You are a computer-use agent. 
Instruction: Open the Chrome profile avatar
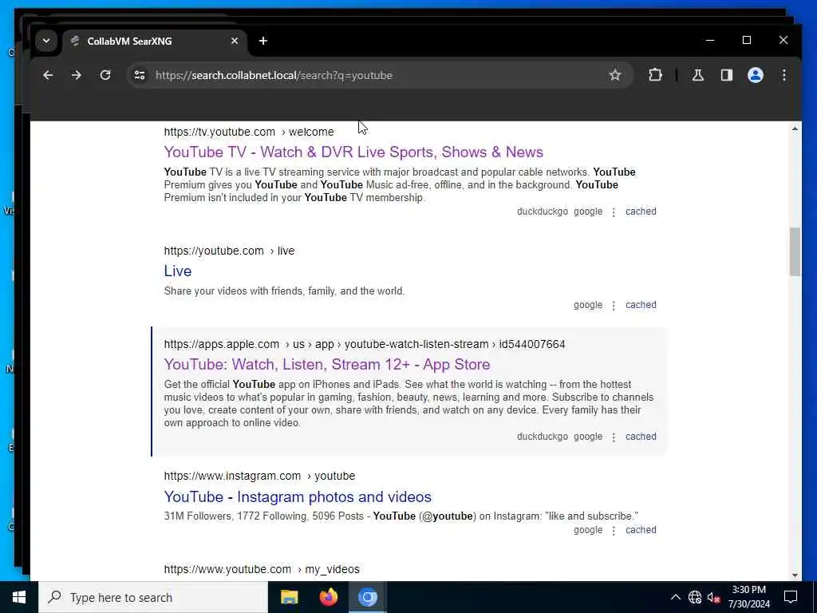tap(756, 75)
